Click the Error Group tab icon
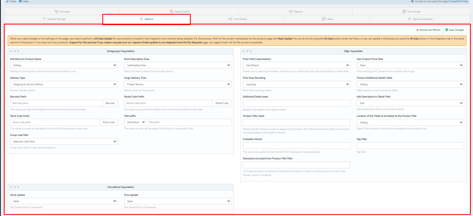The image size is (473, 216). click(404, 11)
